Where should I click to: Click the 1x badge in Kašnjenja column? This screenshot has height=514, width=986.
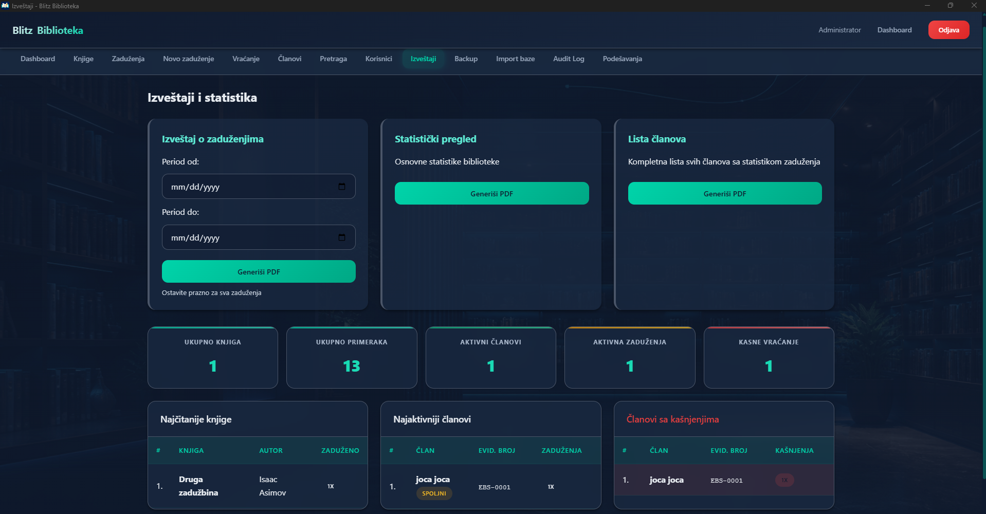click(x=784, y=480)
